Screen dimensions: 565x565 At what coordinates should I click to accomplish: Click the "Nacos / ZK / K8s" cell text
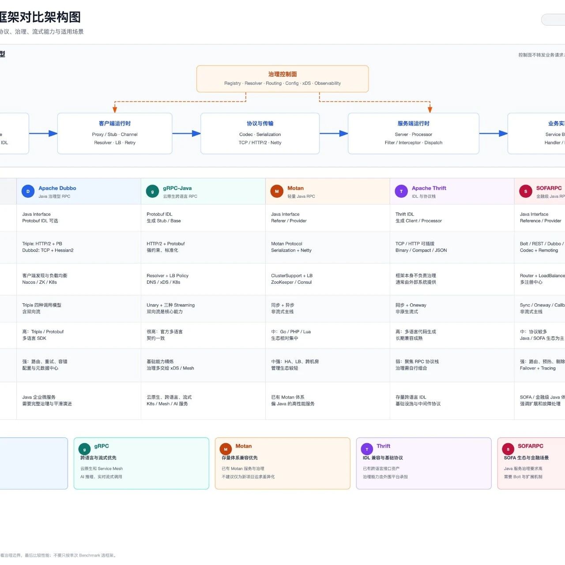point(39,282)
